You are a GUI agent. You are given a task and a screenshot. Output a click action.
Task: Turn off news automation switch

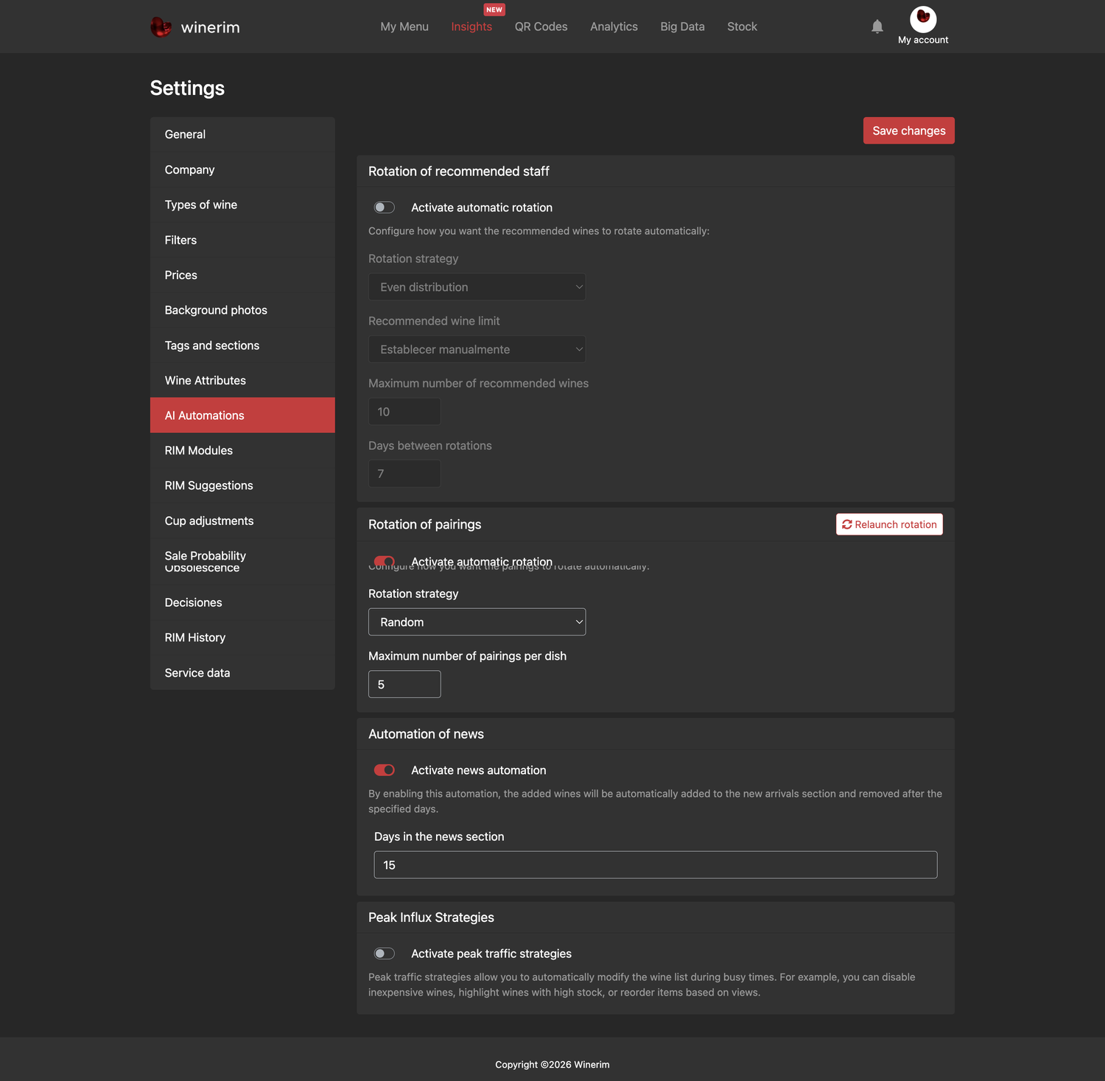coord(385,770)
